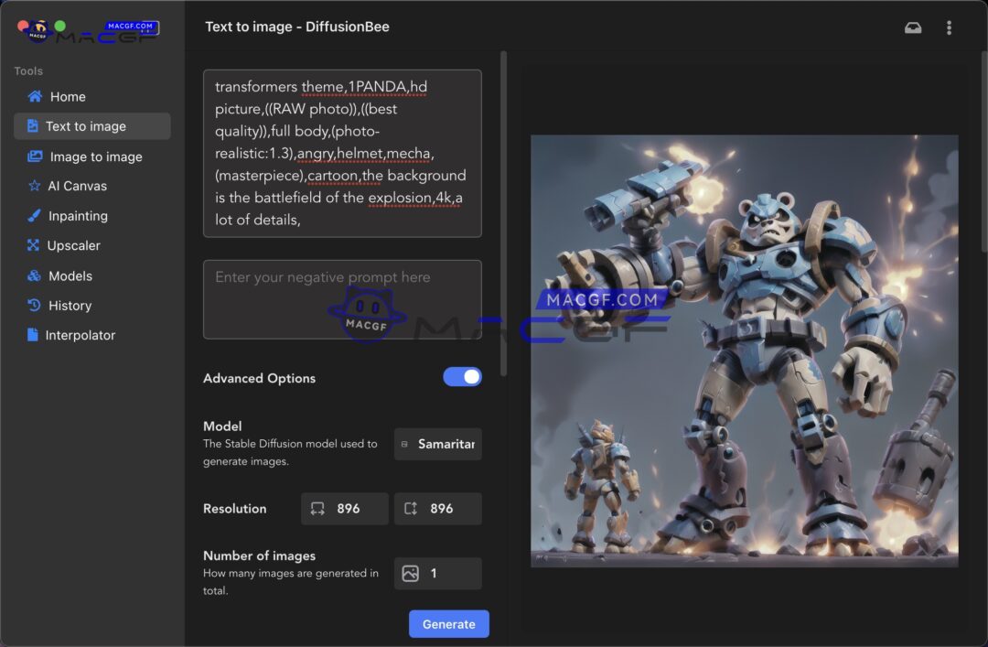Open the Image to image tool
Viewport: 988px width, 647px height.
tap(91, 156)
